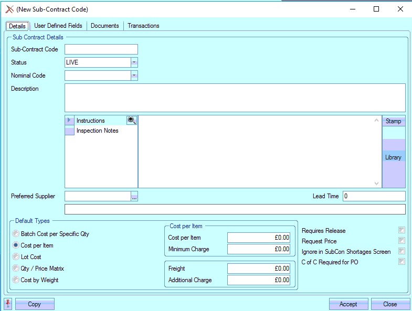
Task: Click the magnifier icon beside Instructions
Action: (x=131, y=120)
